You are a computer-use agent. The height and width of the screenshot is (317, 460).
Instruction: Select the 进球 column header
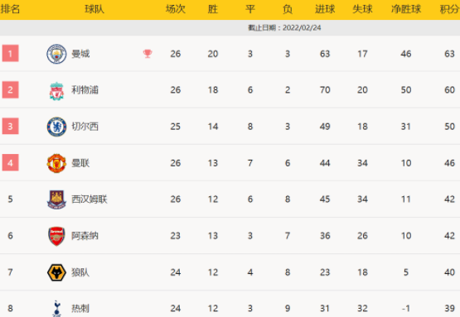pos(325,9)
